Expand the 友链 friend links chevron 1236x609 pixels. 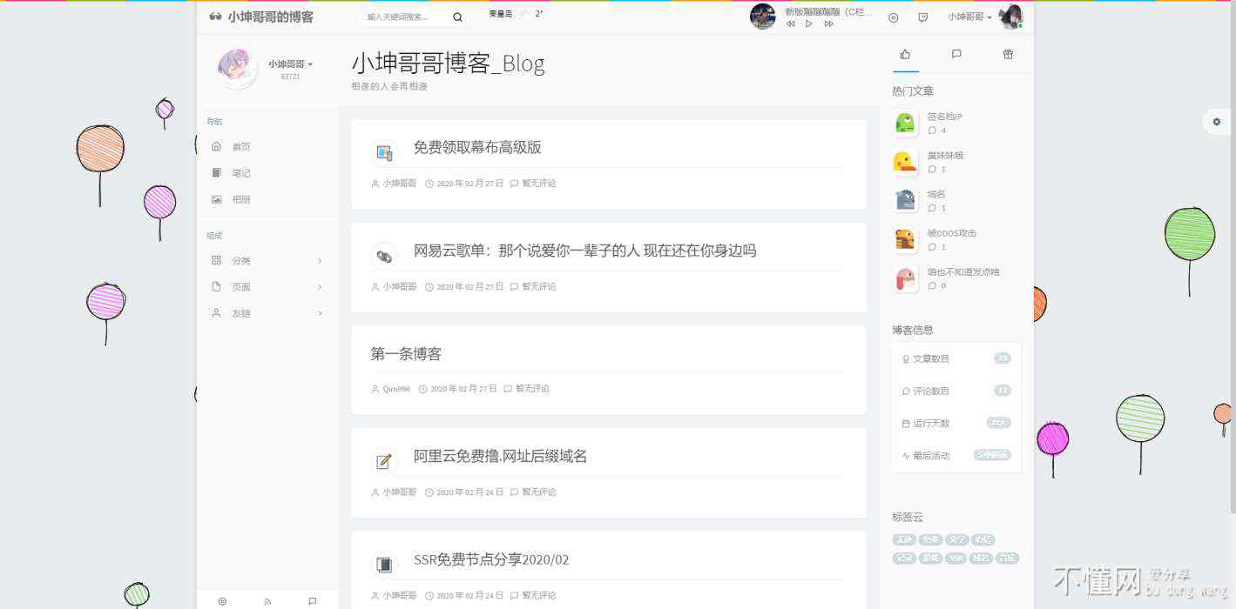pyautogui.click(x=320, y=313)
